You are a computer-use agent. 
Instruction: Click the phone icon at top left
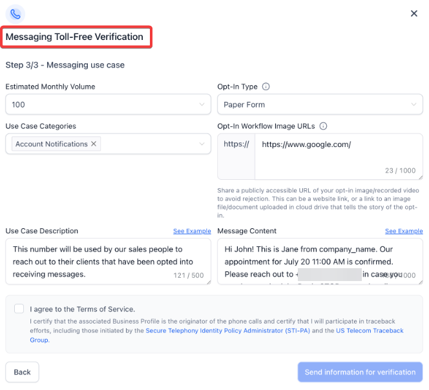point(16,14)
